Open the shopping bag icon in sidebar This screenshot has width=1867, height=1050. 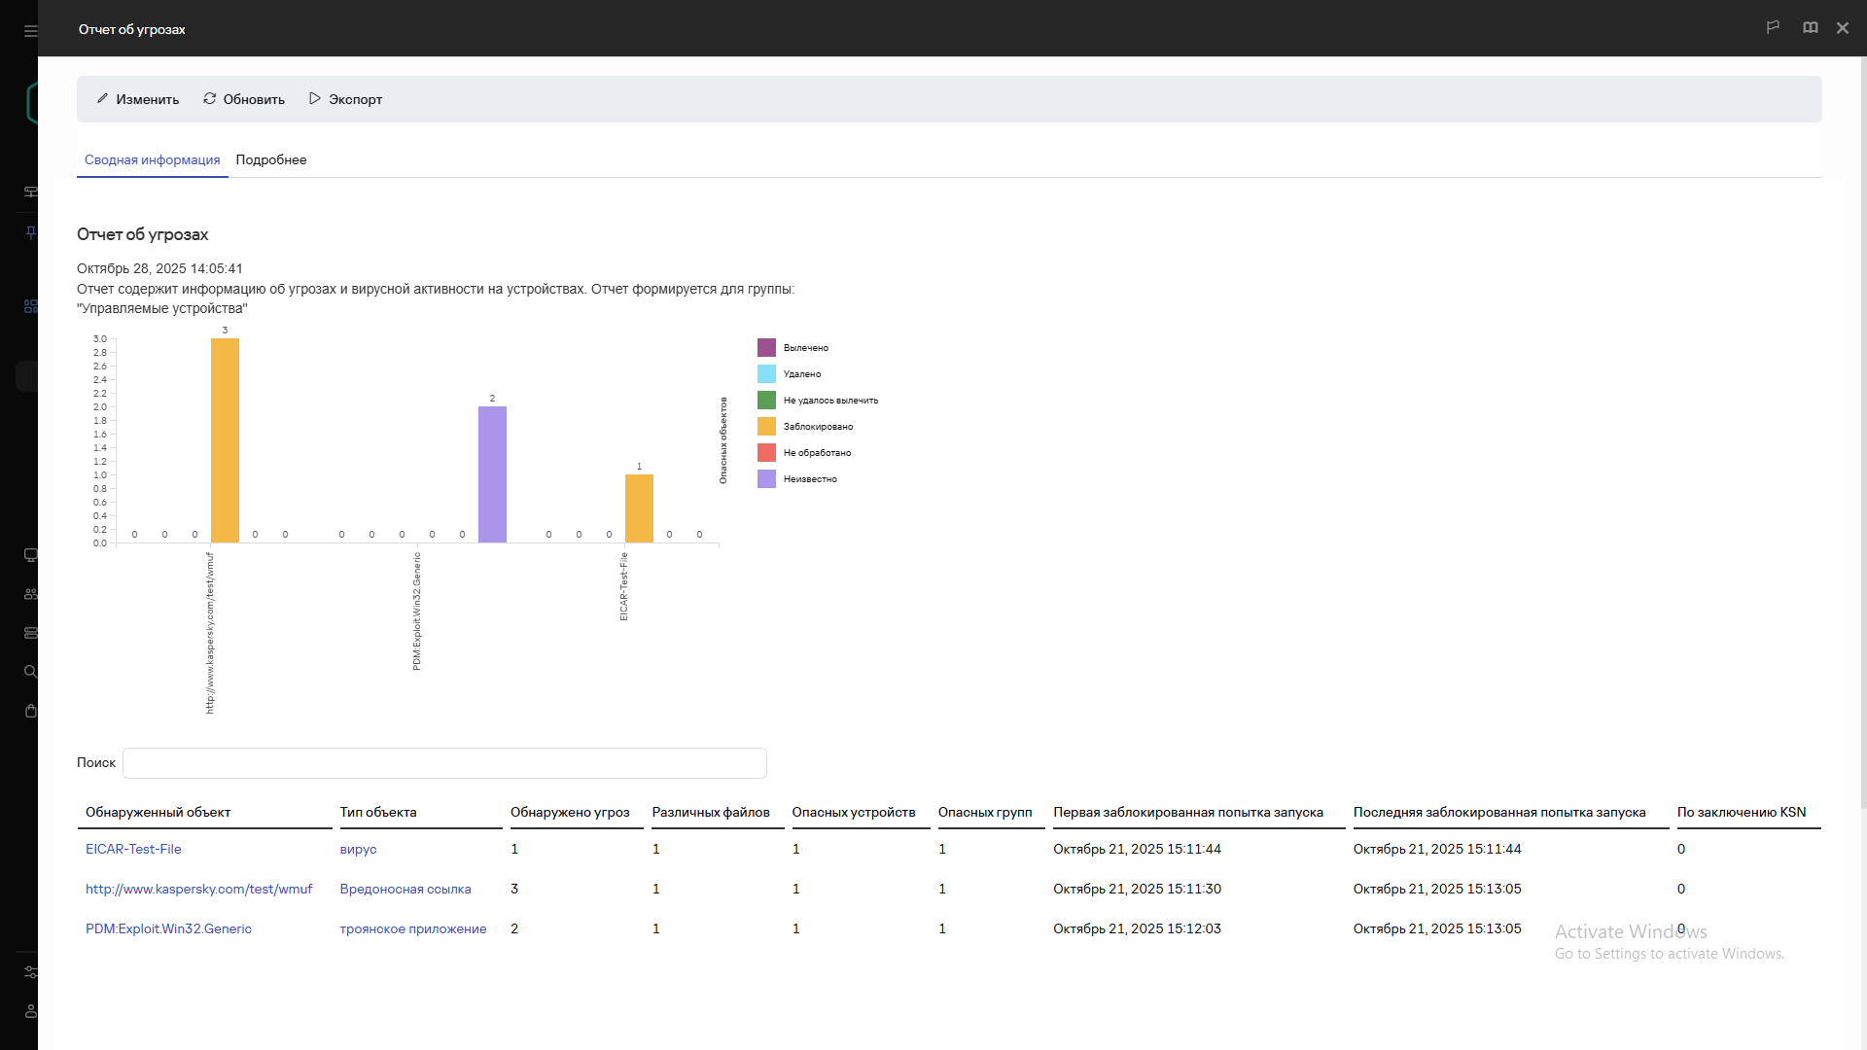30,711
